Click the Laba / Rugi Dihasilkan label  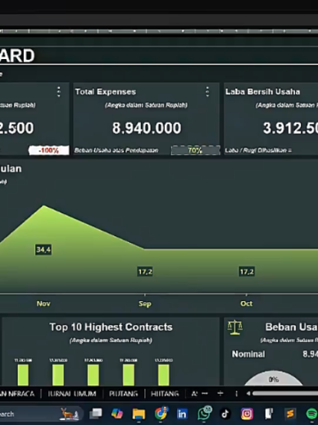258,150
